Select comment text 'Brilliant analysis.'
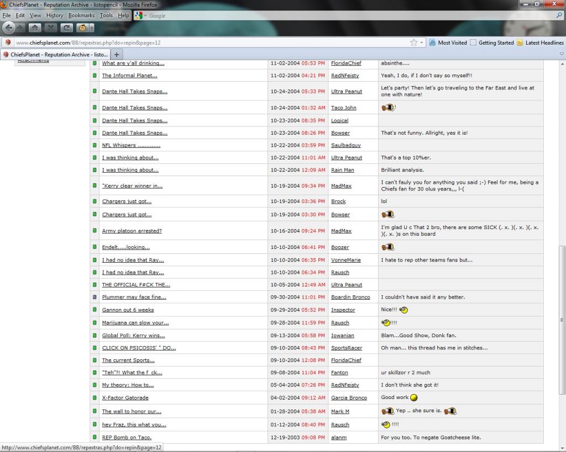This screenshot has width=566, height=452. 402,170
